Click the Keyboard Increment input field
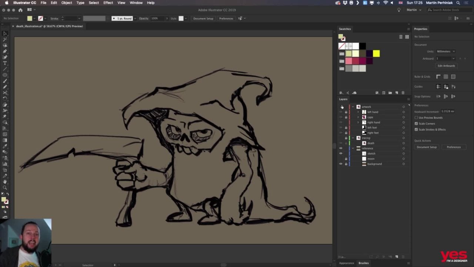Viewport: 474px width, 267px height. [448, 111]
